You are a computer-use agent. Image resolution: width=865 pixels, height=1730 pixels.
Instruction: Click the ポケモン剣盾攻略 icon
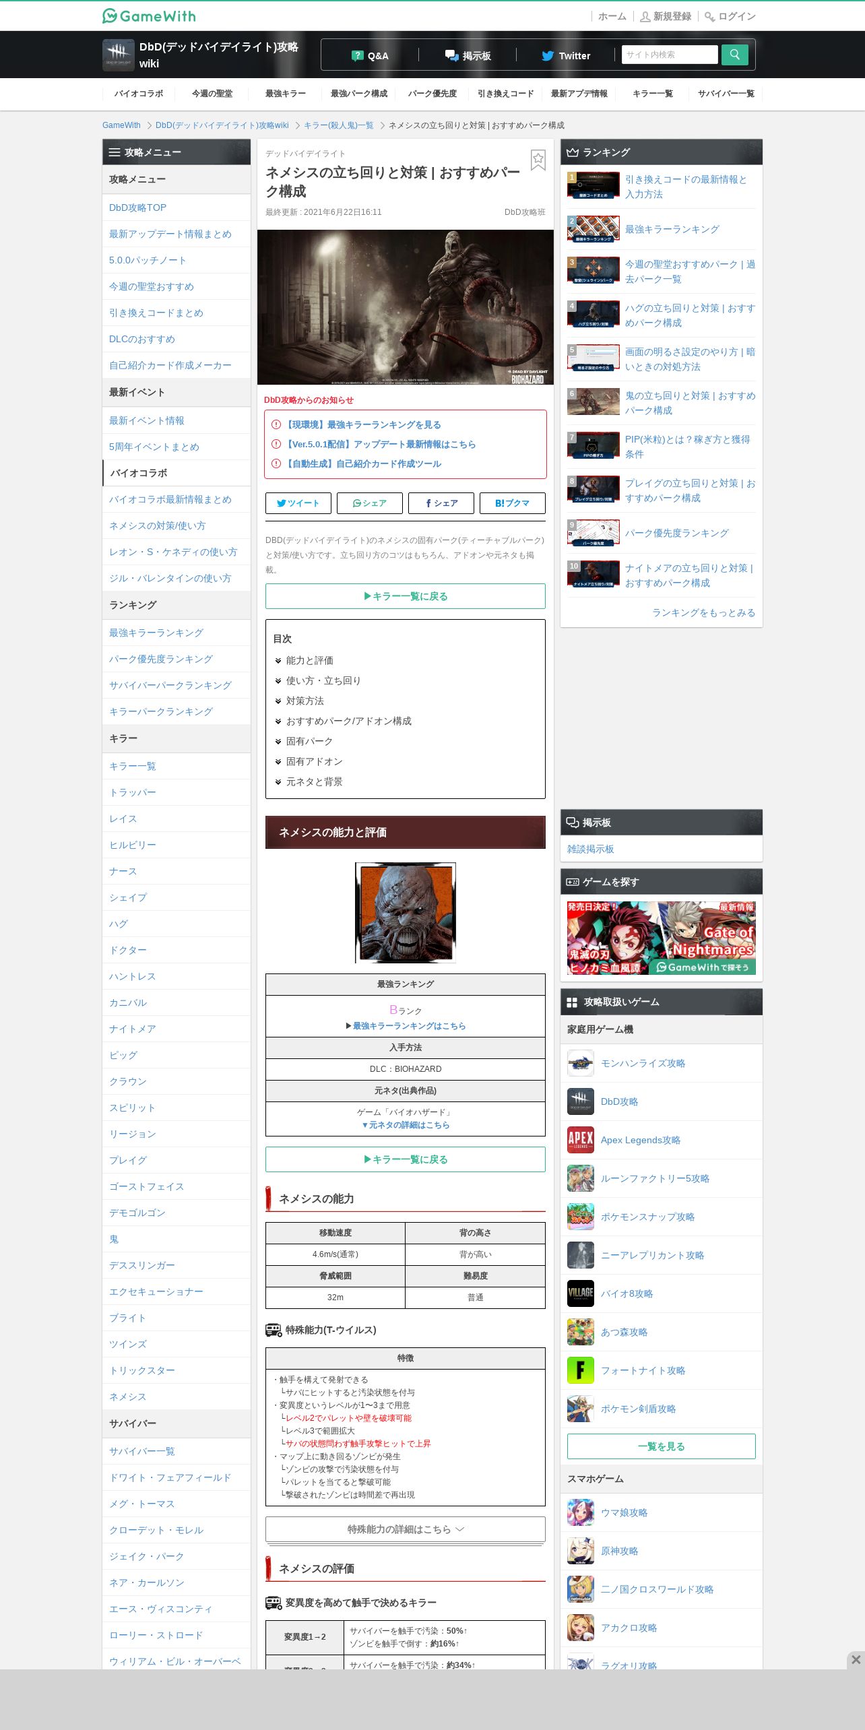click(x=581, y=1409)
